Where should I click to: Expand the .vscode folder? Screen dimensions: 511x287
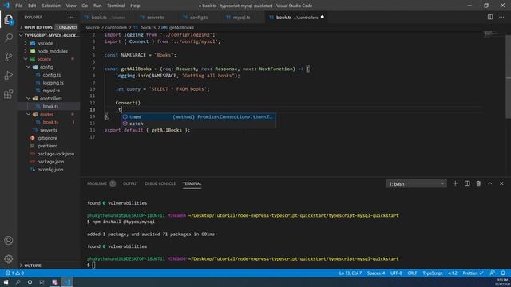(45, 43)
